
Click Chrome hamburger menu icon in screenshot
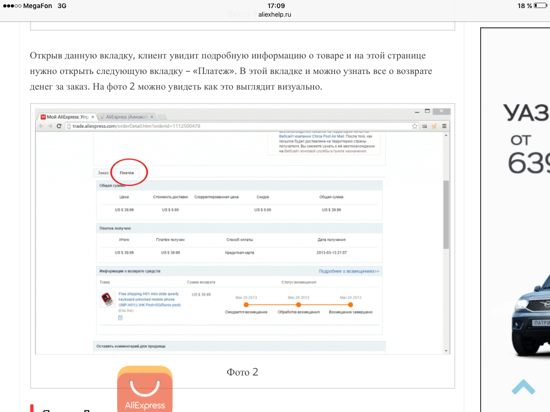[x=444, y=126]
